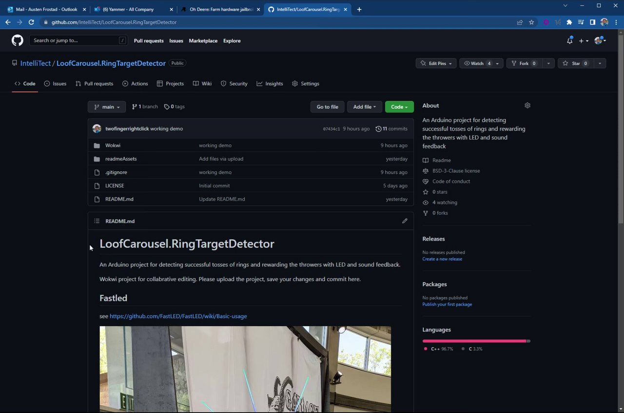Viewport: 624px width, 413px height.
Task: Click the browser back arrow
Action: click(8, 22)
